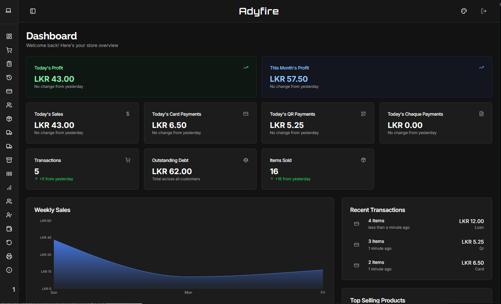Viewport: 501px width, 304px height.
Task: Click the Dashboard page title
Action: (x=52, y=36)
